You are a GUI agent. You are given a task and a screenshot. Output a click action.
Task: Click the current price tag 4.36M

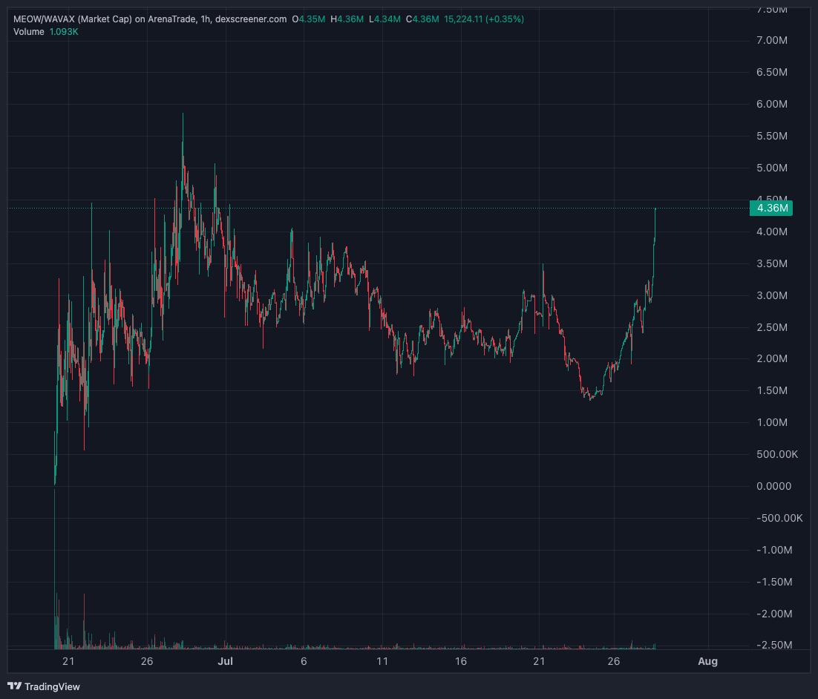coord(771,208)
